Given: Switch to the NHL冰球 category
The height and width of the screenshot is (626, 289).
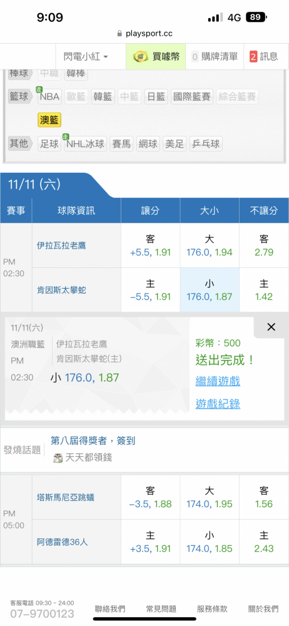Looking at the screenshot, I should tap(85, 144).
